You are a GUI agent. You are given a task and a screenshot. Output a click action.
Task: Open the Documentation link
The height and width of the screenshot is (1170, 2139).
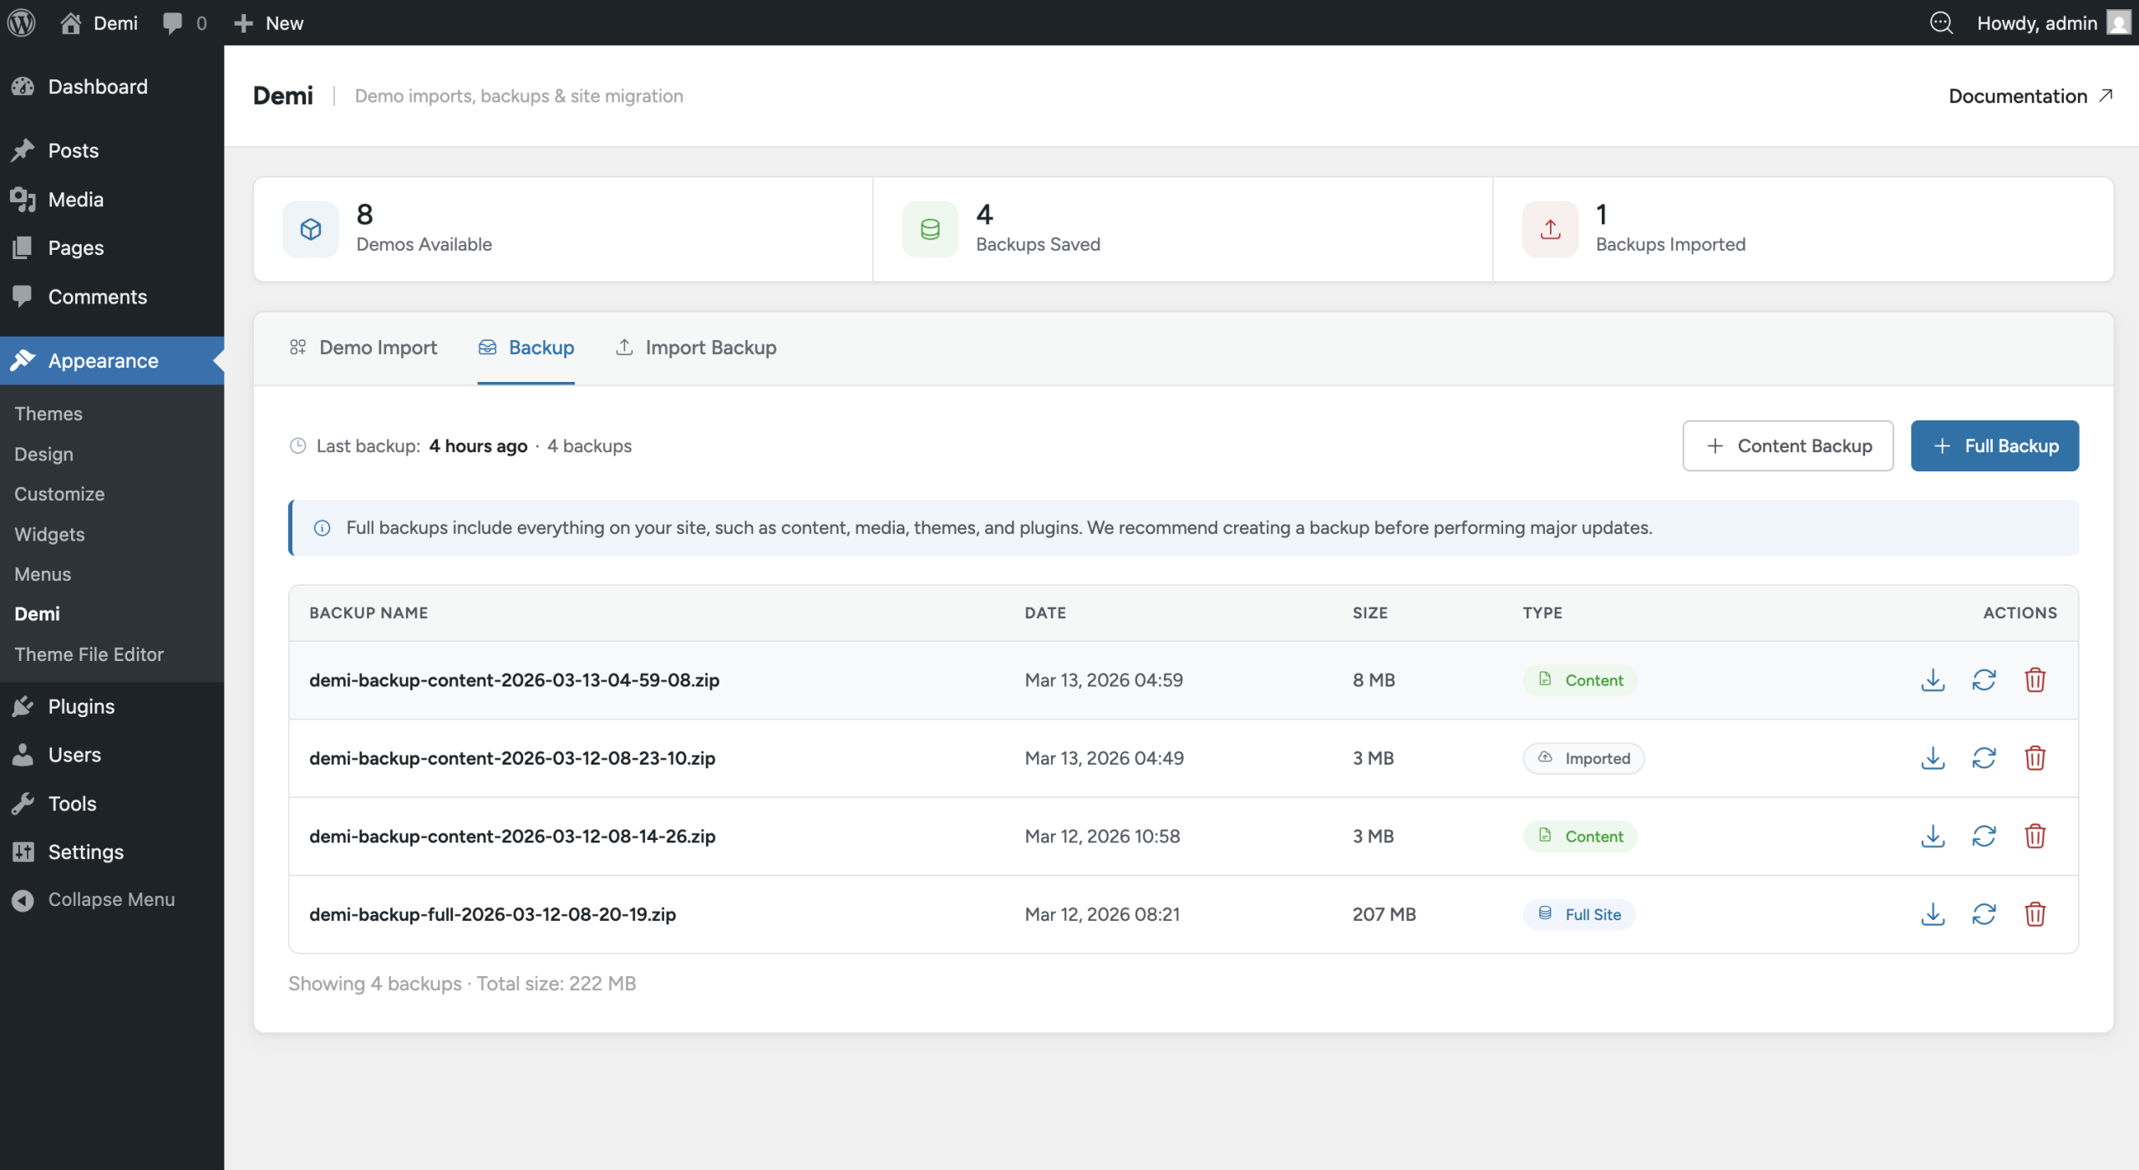coord(2030,96)
